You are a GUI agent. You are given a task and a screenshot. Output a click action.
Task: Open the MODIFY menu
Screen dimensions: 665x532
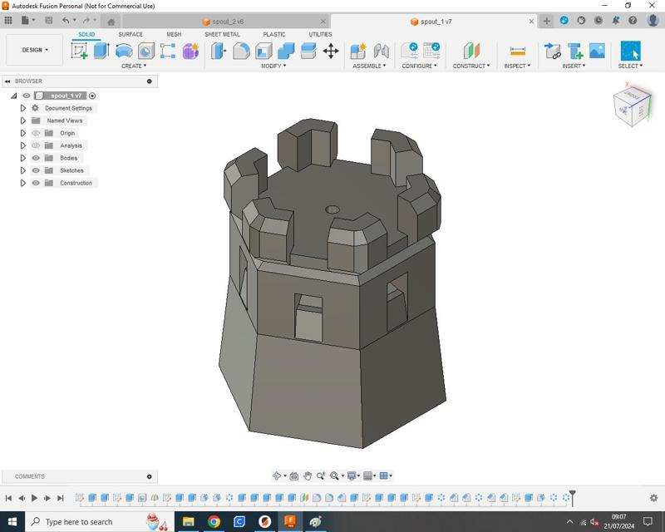click(x=273, y=66)
